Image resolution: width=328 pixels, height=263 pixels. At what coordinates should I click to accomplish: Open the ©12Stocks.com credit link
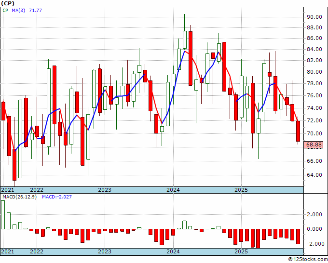point(308,260)
